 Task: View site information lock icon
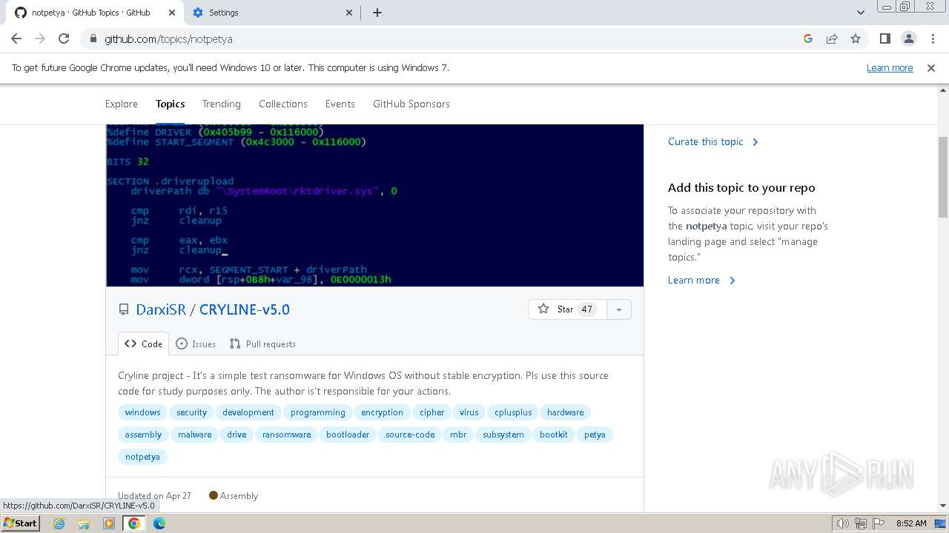[x=93, y=39]
